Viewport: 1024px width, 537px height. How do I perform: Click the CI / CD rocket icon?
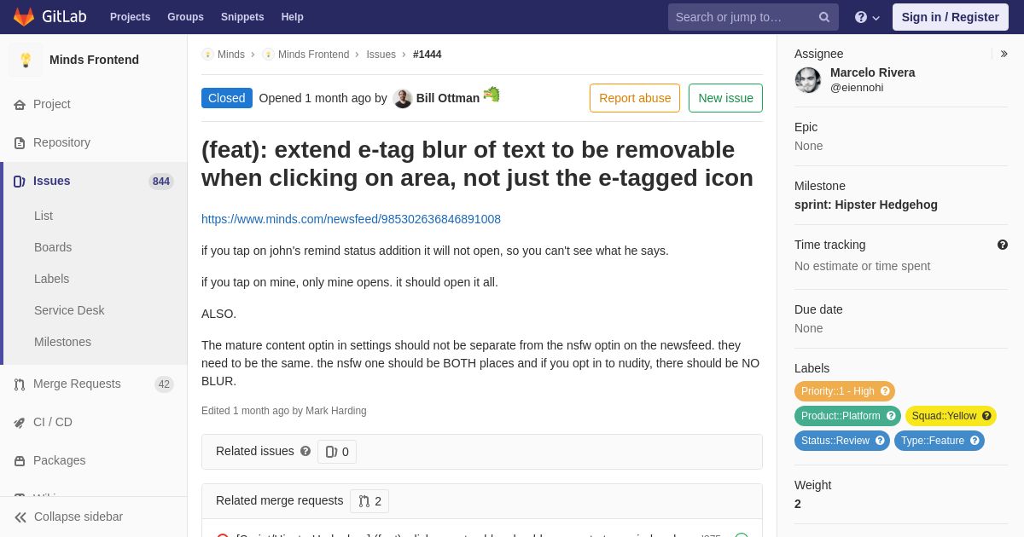tap(20, 423)
